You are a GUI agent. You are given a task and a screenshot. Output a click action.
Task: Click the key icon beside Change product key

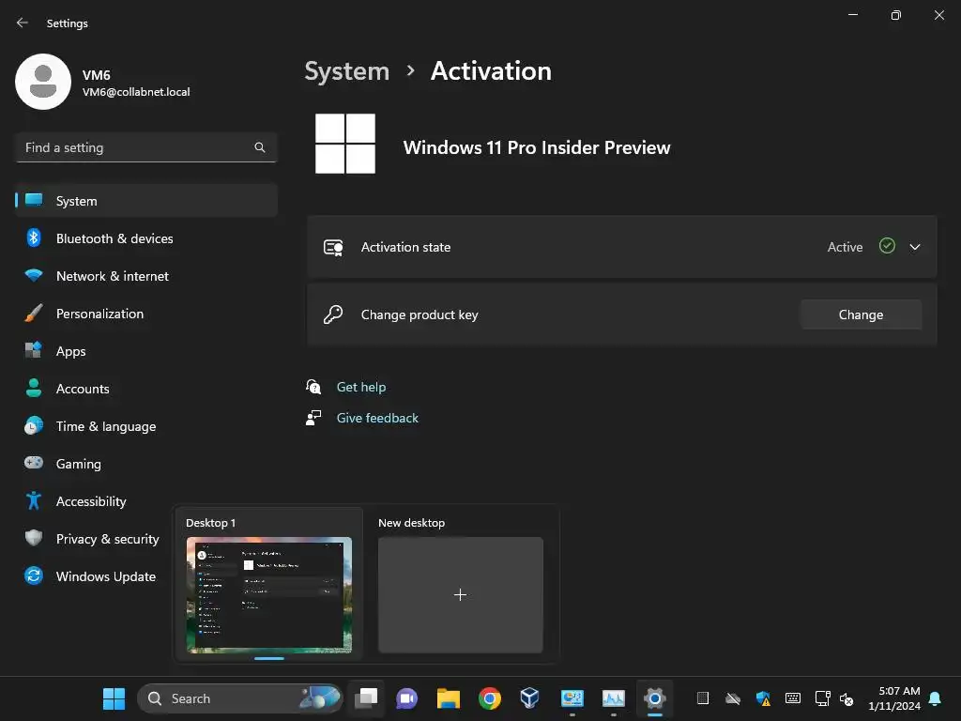coord(333,314)
